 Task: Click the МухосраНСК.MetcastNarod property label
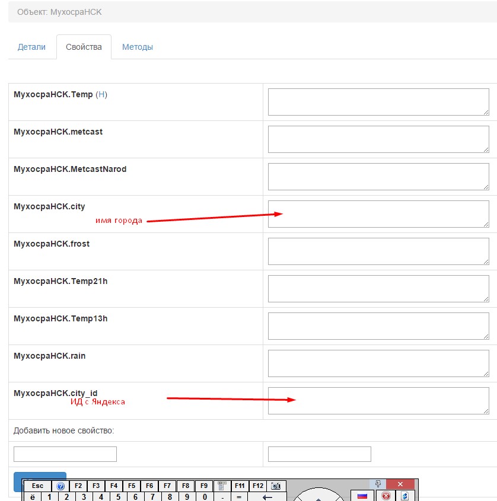click(x=70, y=169)
